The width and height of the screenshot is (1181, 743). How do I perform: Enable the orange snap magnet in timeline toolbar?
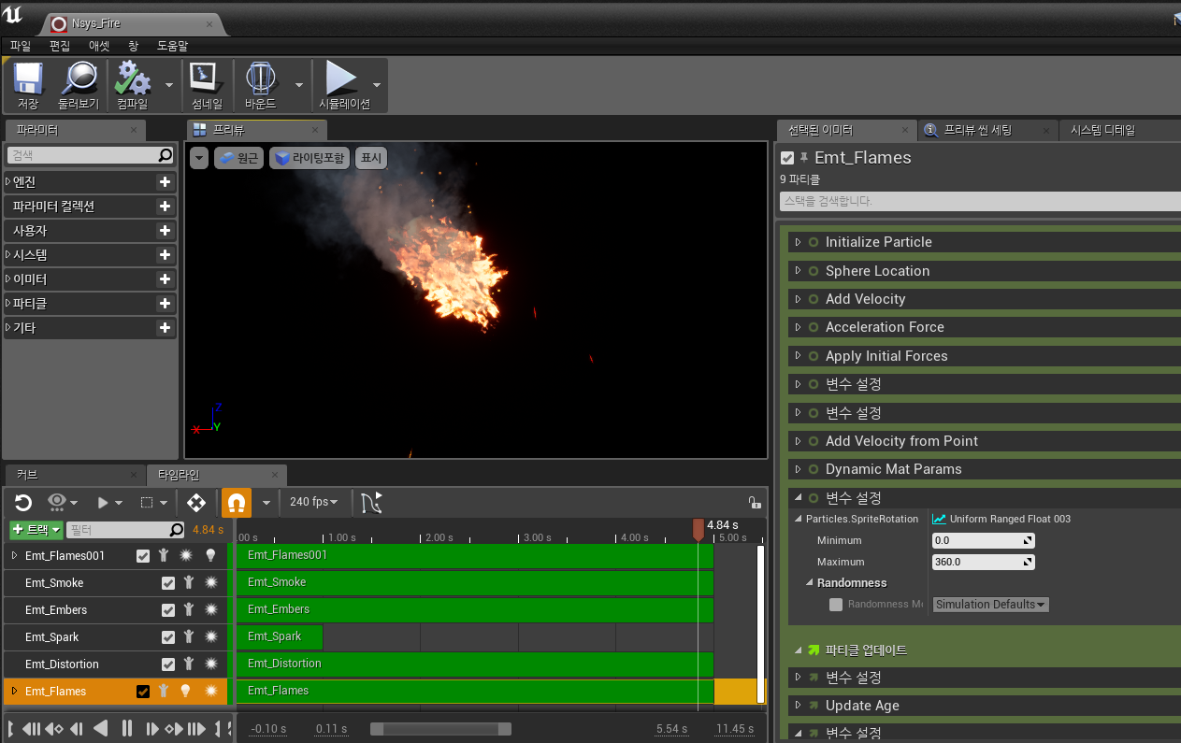(x=236, y=502)
